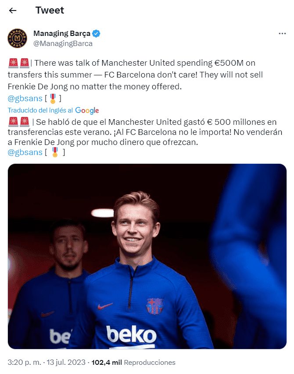Click the Google logo in translation notice
This screenshot has width=294, height=374.
coord(87,110)
